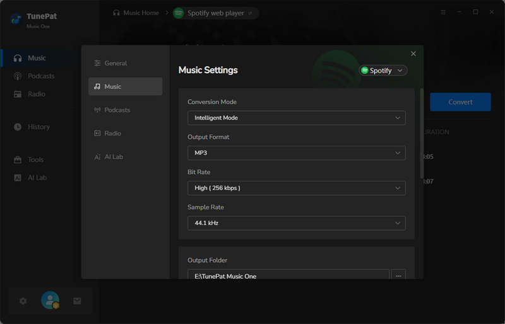Click the switch icon after Spotify web player
Screen dimensions: 505x324
(x=250, y=13)
